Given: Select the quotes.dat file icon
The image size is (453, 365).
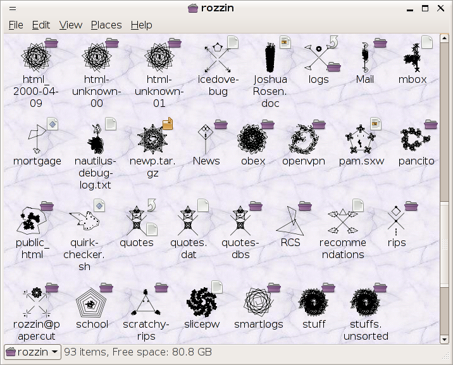Looking at the screenshot, I should click(x=188, y=220).
